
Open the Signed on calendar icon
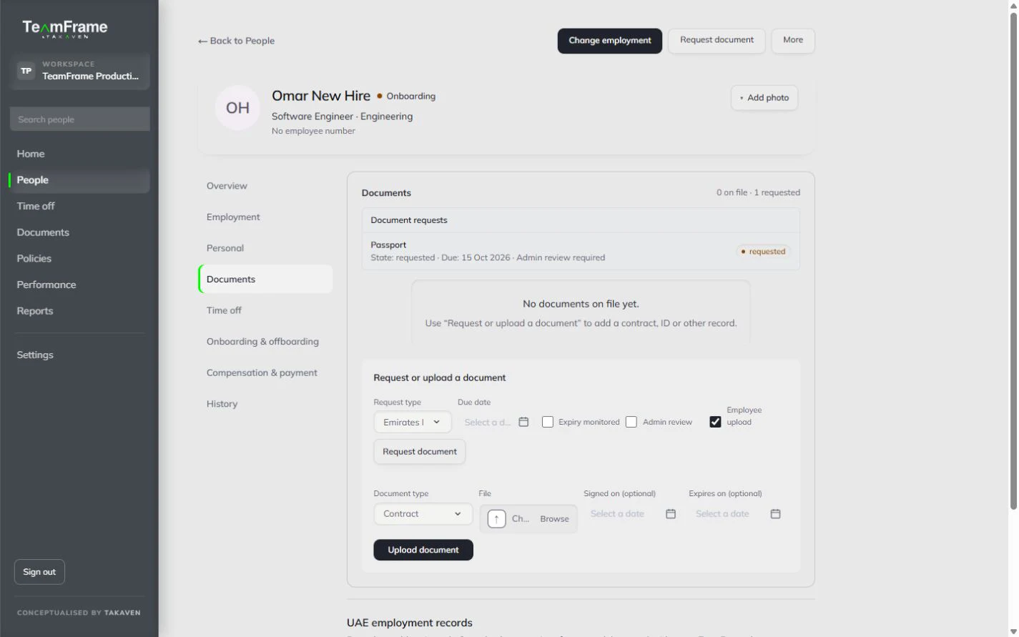pos(671,513)
